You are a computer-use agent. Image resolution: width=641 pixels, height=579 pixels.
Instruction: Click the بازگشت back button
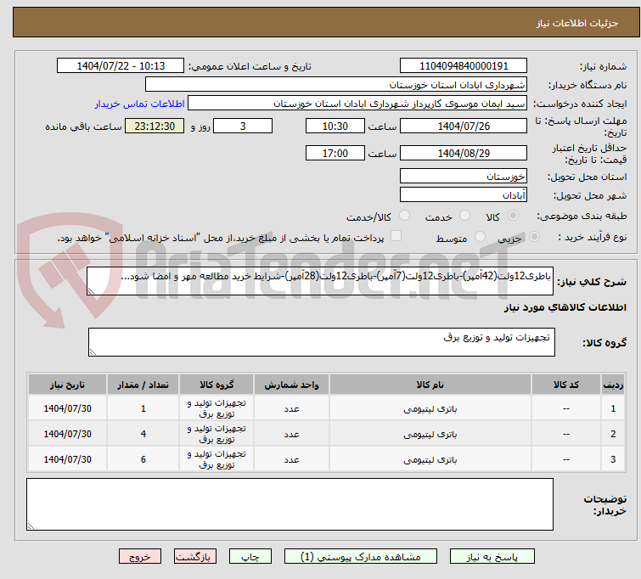tap(195, 557)
